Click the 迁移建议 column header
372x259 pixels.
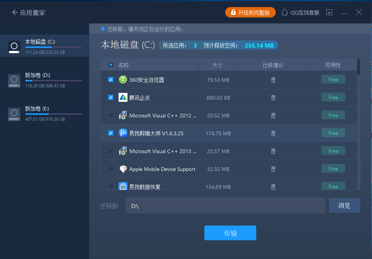point(273,65)
